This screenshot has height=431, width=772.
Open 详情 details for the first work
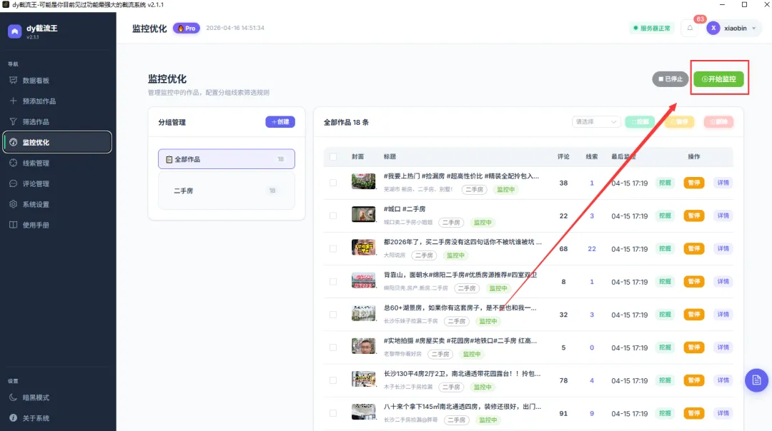pyautogui.click(x=722, y=183)
